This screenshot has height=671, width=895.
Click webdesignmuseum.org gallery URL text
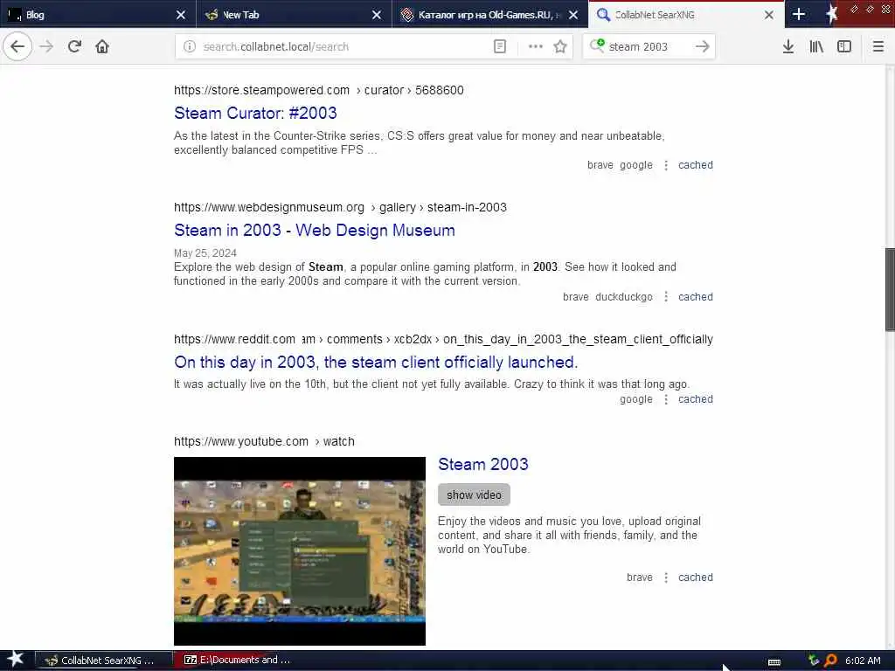(340, 207)
